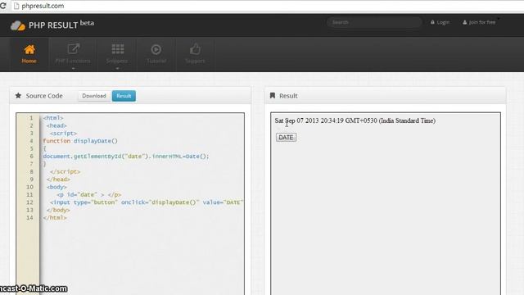
Task: Open the PHP Functions menu
Action: point(73,54)
